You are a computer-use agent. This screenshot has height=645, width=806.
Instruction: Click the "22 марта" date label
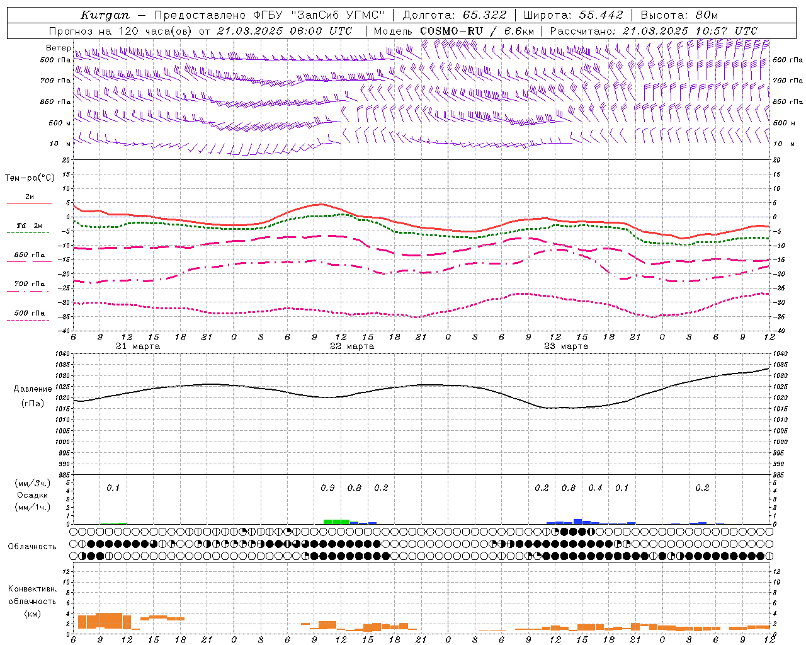(352, 346)
